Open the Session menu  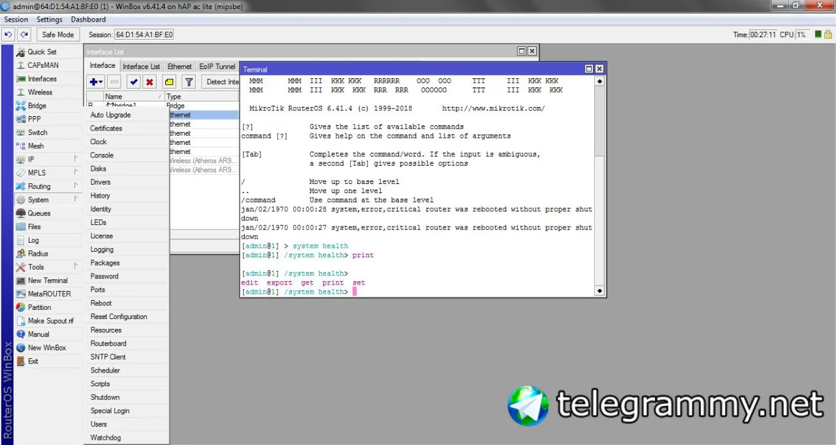pos(16,20)
